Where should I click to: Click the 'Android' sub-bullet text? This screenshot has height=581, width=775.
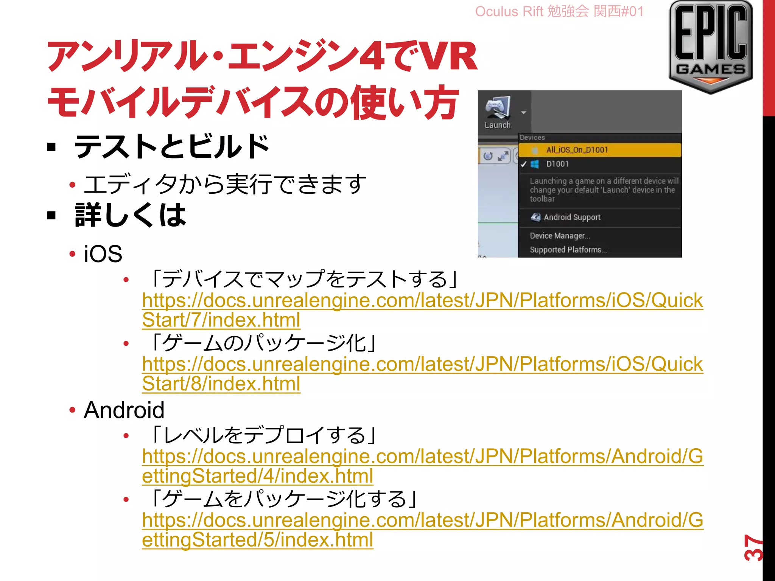(124, 410)
